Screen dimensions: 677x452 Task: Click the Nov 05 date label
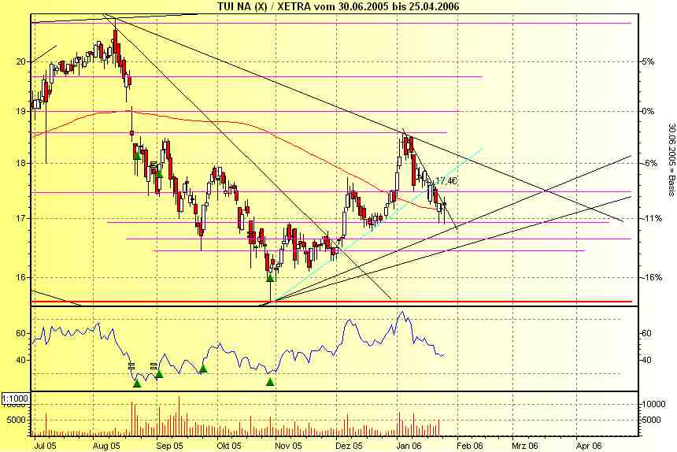click(x=287, y=445)
